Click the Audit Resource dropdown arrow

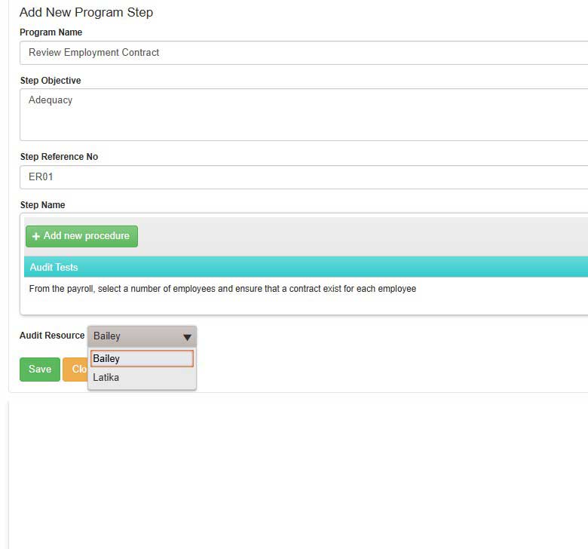(187, 337)
